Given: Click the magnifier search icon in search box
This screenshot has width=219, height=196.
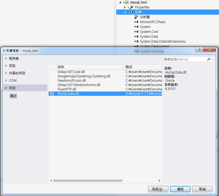Looking at the screenshot, I should [x=209, y=59].
